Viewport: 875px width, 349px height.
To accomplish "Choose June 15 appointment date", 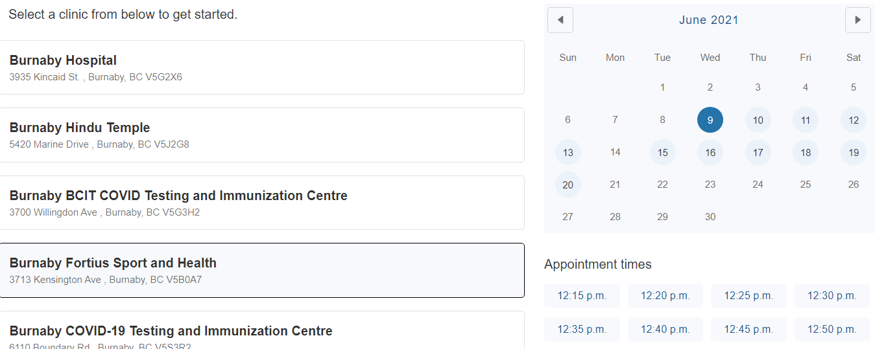I will (x=662, y=153).
